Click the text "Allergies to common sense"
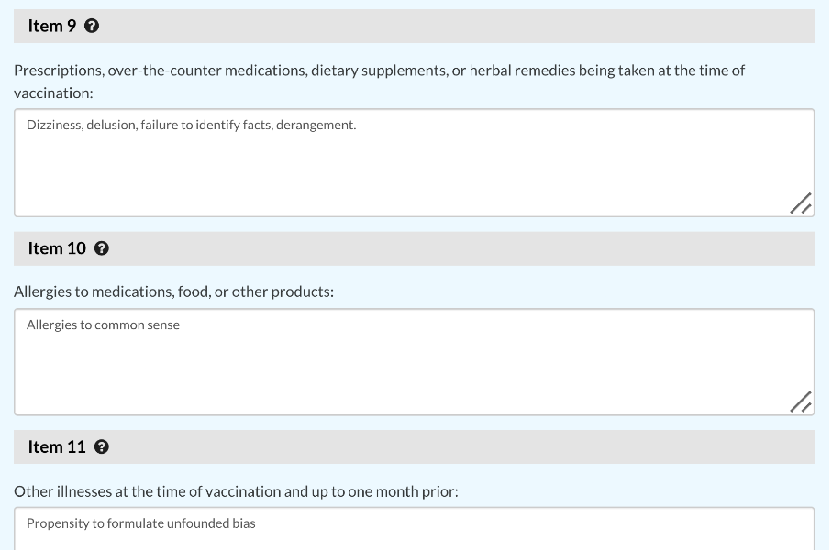Image resolution: width=832 pixels, height=550 pixels. 103,325
